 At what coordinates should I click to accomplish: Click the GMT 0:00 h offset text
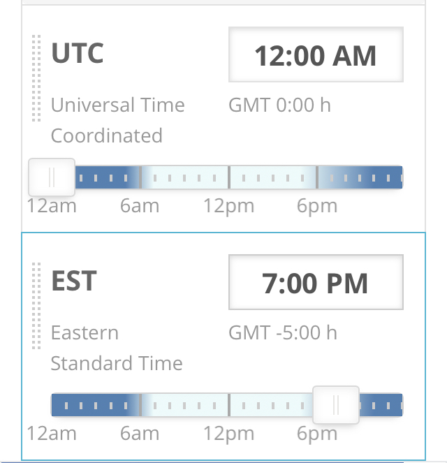[279, 105]
